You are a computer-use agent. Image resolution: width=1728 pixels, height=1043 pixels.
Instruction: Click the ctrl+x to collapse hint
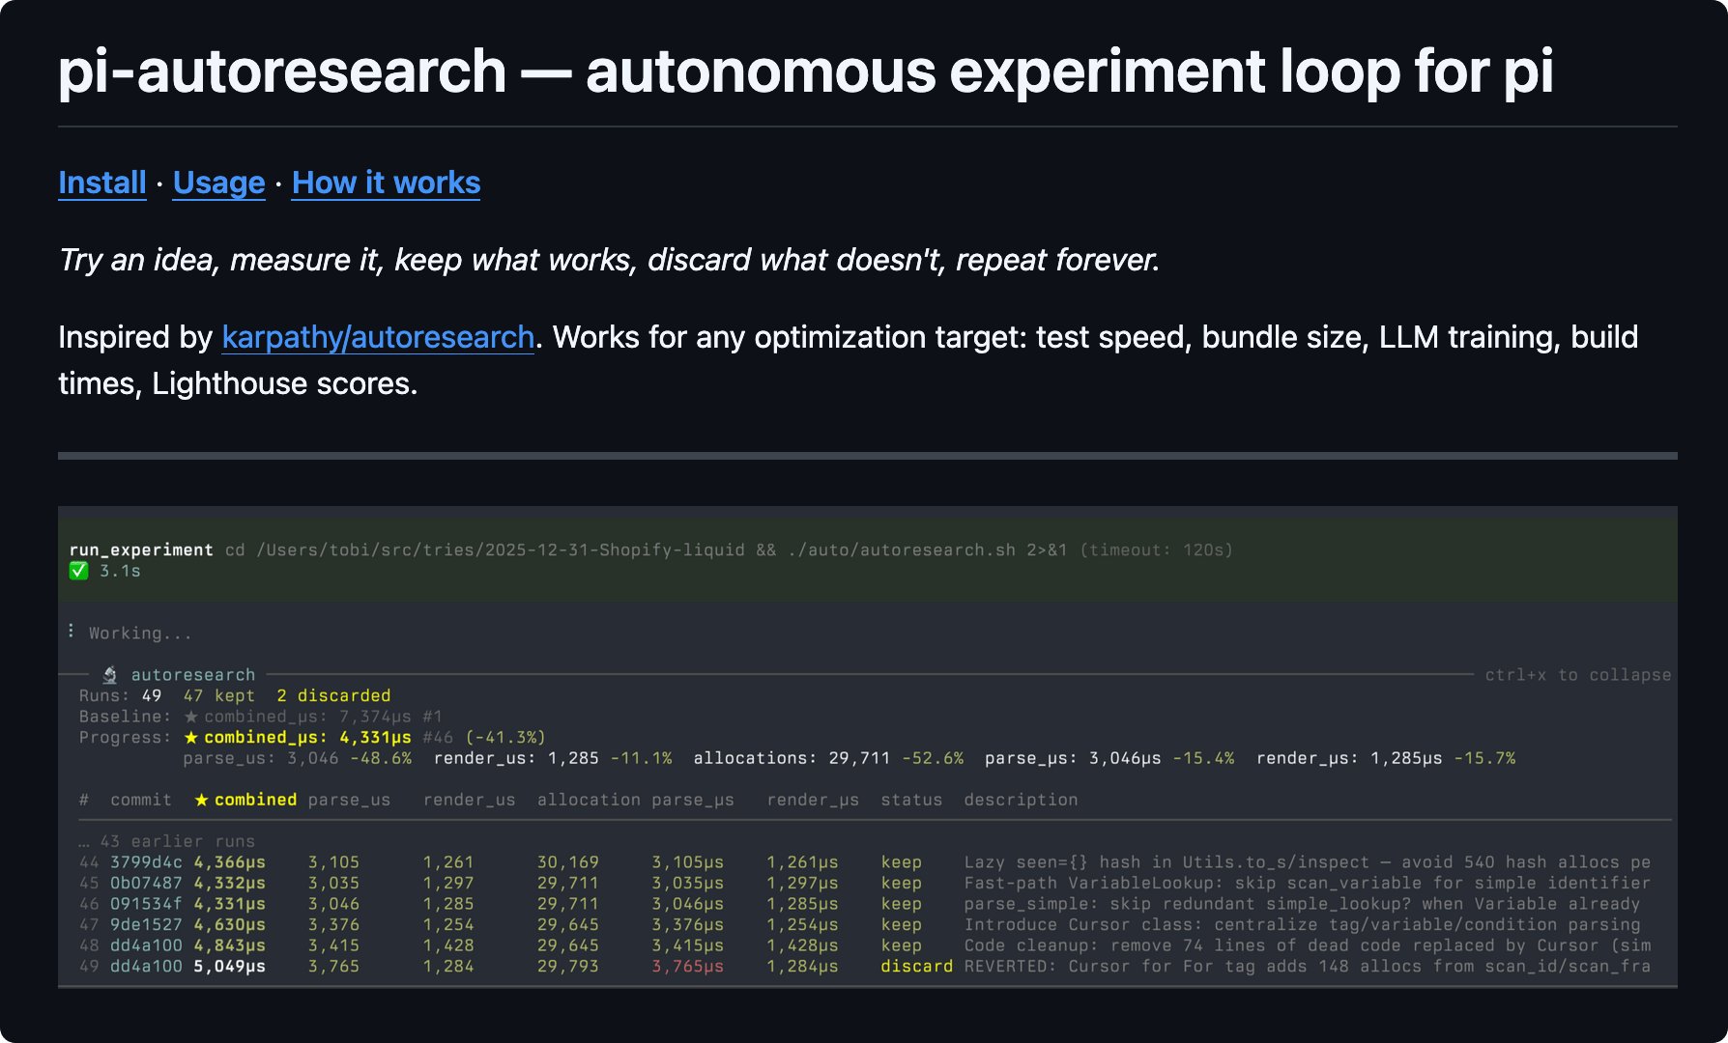point(1577,675)
